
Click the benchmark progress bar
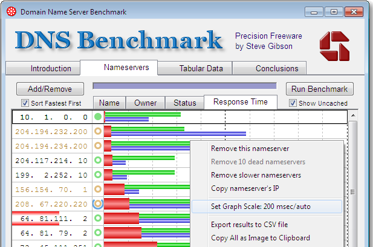tap(184, 86)
